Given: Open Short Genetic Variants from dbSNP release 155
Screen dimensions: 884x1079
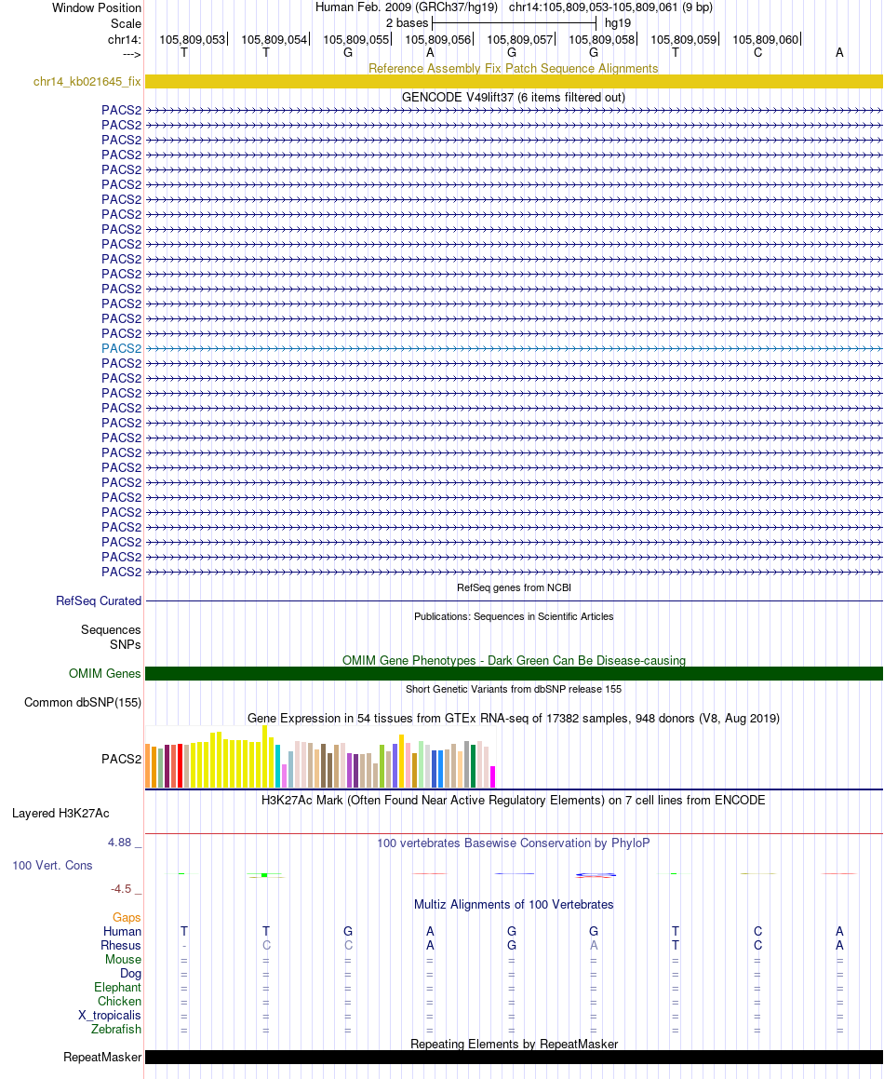Looking at the screenshot, I should pos(514,689).
